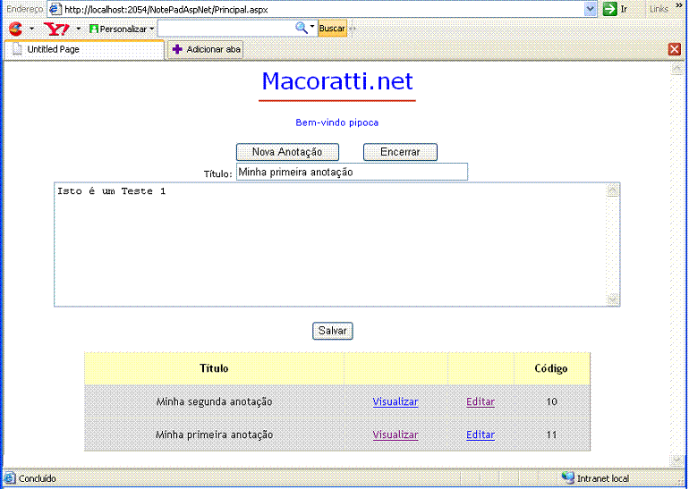
Task: Click the address bar URL field
Action: [x=323, y=9]
